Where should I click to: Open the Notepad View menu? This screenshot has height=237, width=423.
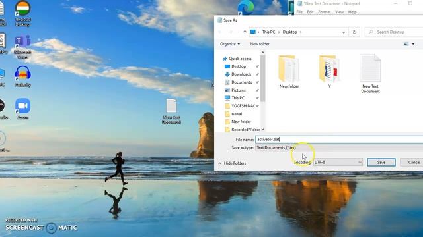[x=339, y=12]
